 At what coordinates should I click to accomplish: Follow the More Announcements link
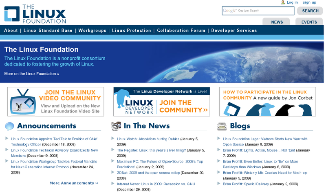pos(74,183)
